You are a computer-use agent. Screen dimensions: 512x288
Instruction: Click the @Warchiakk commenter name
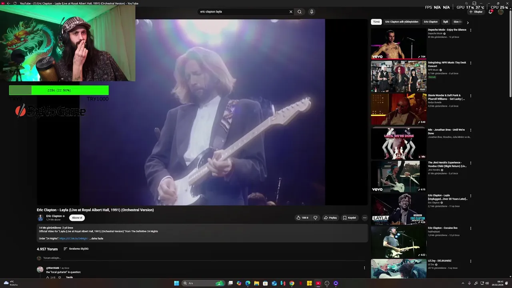(52, 268)
